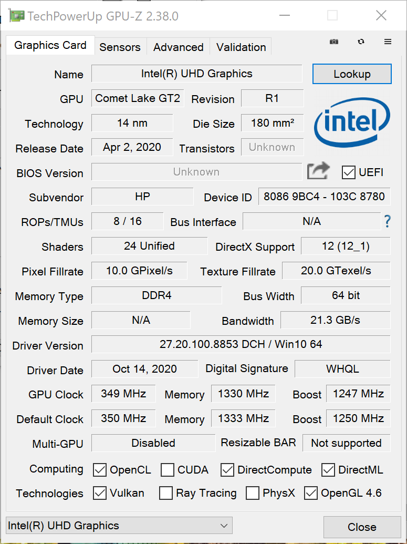
Task: Toggle the Ray Tracing checkbox
Action: [166, 493]
